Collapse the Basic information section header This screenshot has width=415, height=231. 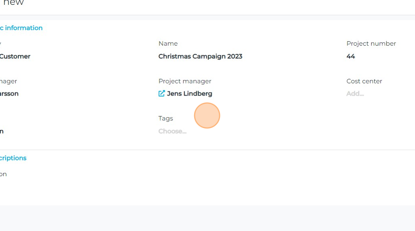[x=21, y=28]
